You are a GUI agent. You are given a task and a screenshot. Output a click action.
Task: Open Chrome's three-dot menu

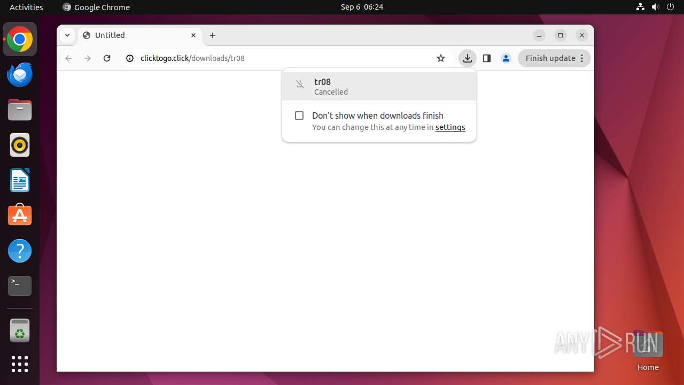click(582, 58)
